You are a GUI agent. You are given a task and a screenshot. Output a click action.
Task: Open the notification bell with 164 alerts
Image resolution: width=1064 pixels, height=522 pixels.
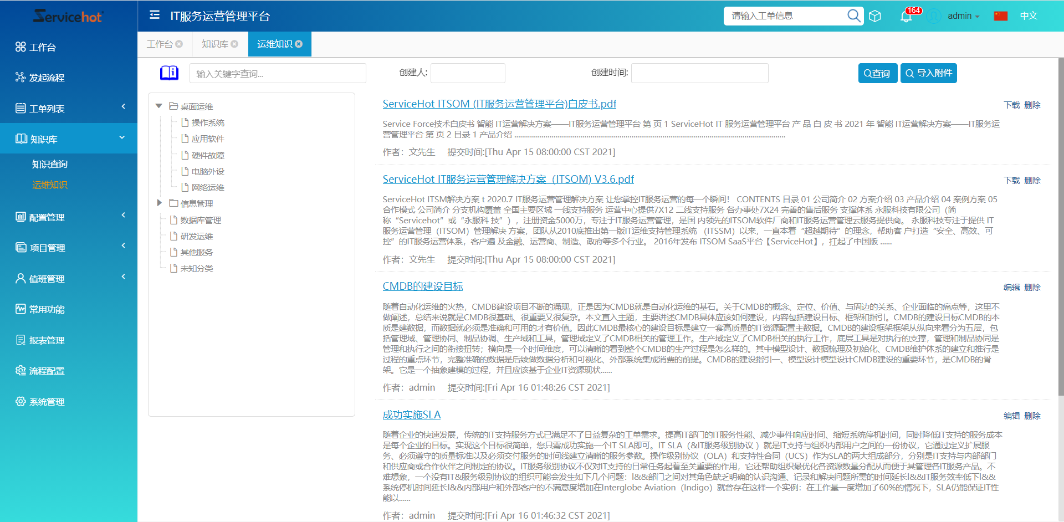906,16
